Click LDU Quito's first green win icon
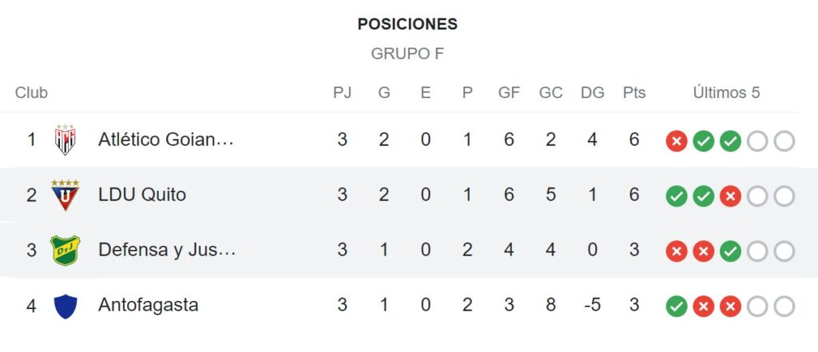818x352 pixels. click(x=676, y=196)
